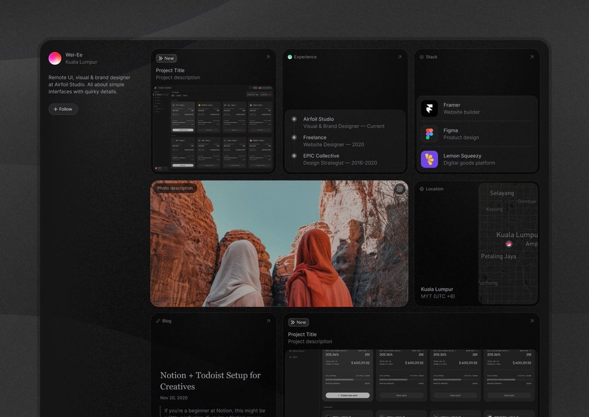Click the Wei-Ee gradient avatar
The height and width of the screenshot is (417, 589).
pos(55,58)
